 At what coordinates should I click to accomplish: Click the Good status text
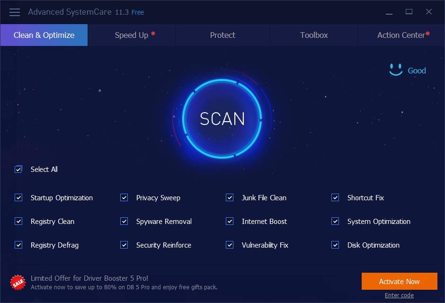pyautogui.click(x=417, y=71)
